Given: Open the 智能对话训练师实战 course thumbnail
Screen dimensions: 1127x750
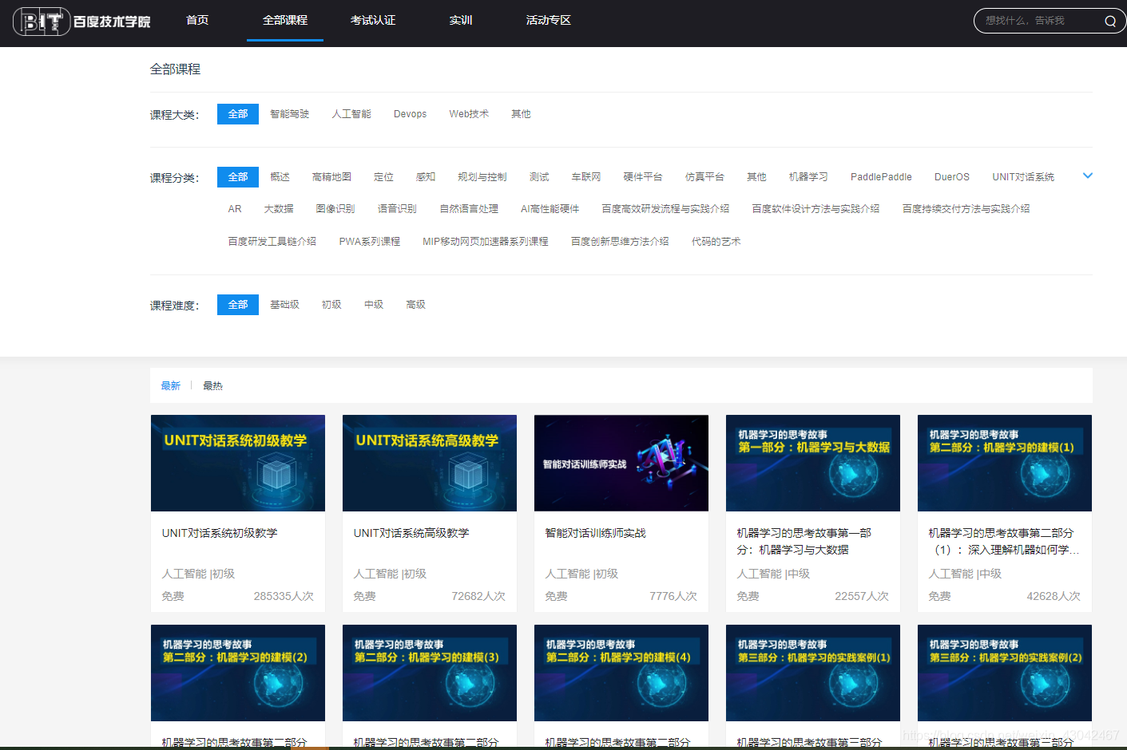Looking at the screenshot, I should 621,463.
